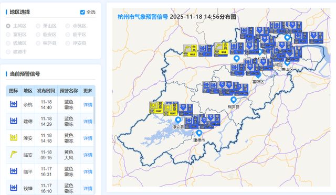Click the blue frost icon between the two yellow gale icons
The image size is (336, 195).
[x=205, y=51]
